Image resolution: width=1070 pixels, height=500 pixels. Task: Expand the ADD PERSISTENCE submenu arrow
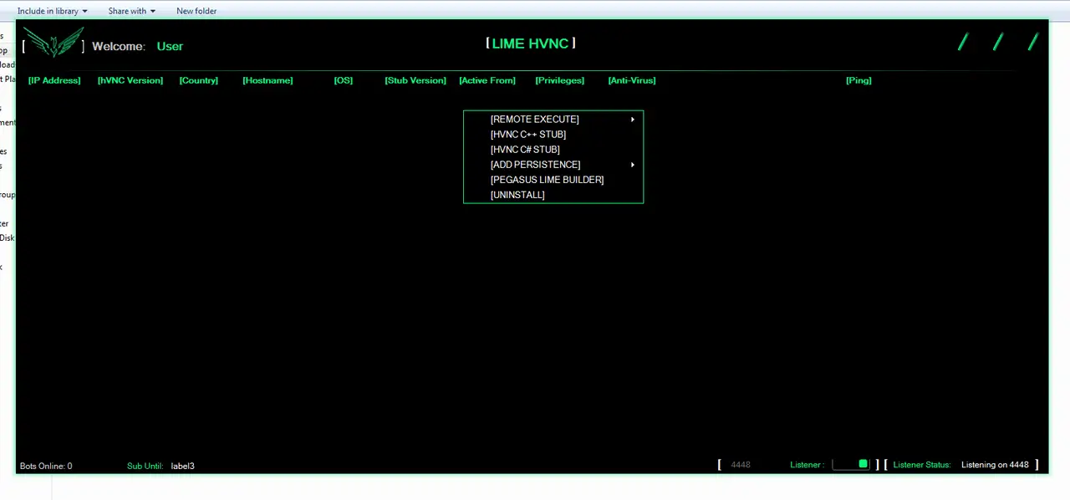click(x=632, y=165)
